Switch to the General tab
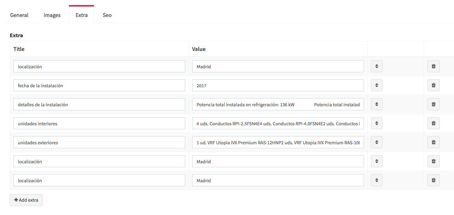454x215 pixels. (x=19, y=15)
